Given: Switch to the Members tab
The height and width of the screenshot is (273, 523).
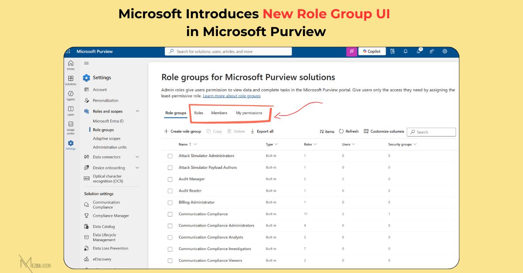Looking at the screenshot, I should pos(219,113).
